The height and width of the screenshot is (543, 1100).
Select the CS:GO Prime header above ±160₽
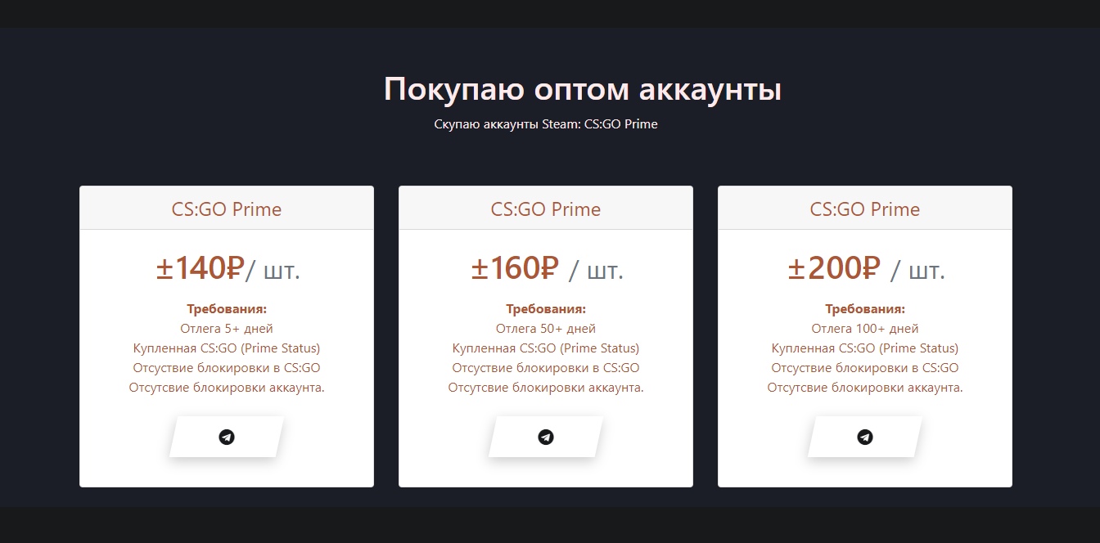click(546, 209)
